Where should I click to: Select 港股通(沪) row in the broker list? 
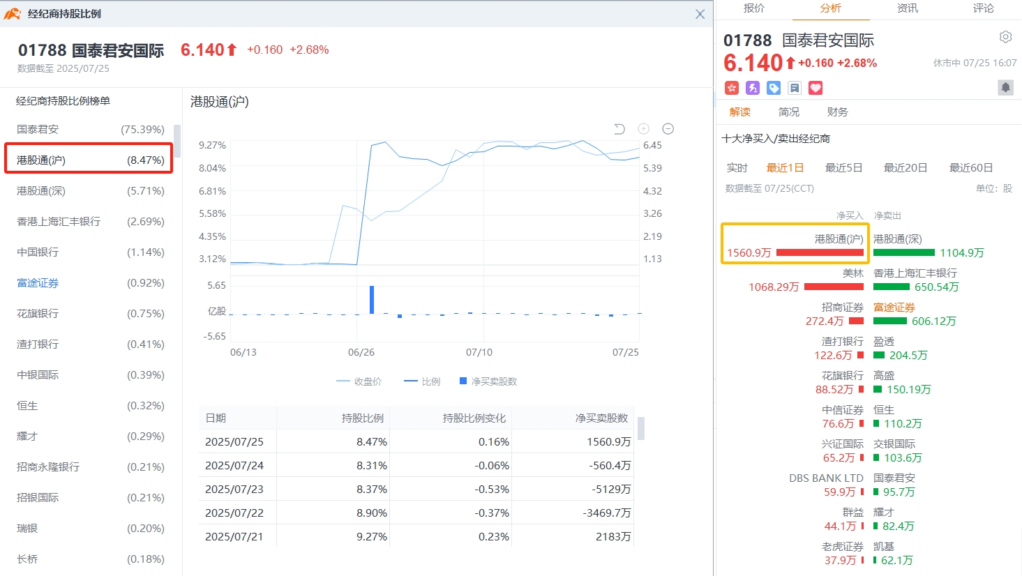click(x=89, y=160)
